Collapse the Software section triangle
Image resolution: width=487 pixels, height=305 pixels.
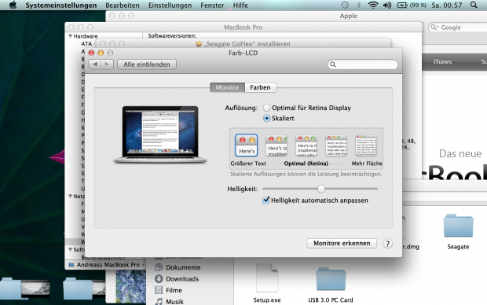pyautogui.click(x=70, y=249)
